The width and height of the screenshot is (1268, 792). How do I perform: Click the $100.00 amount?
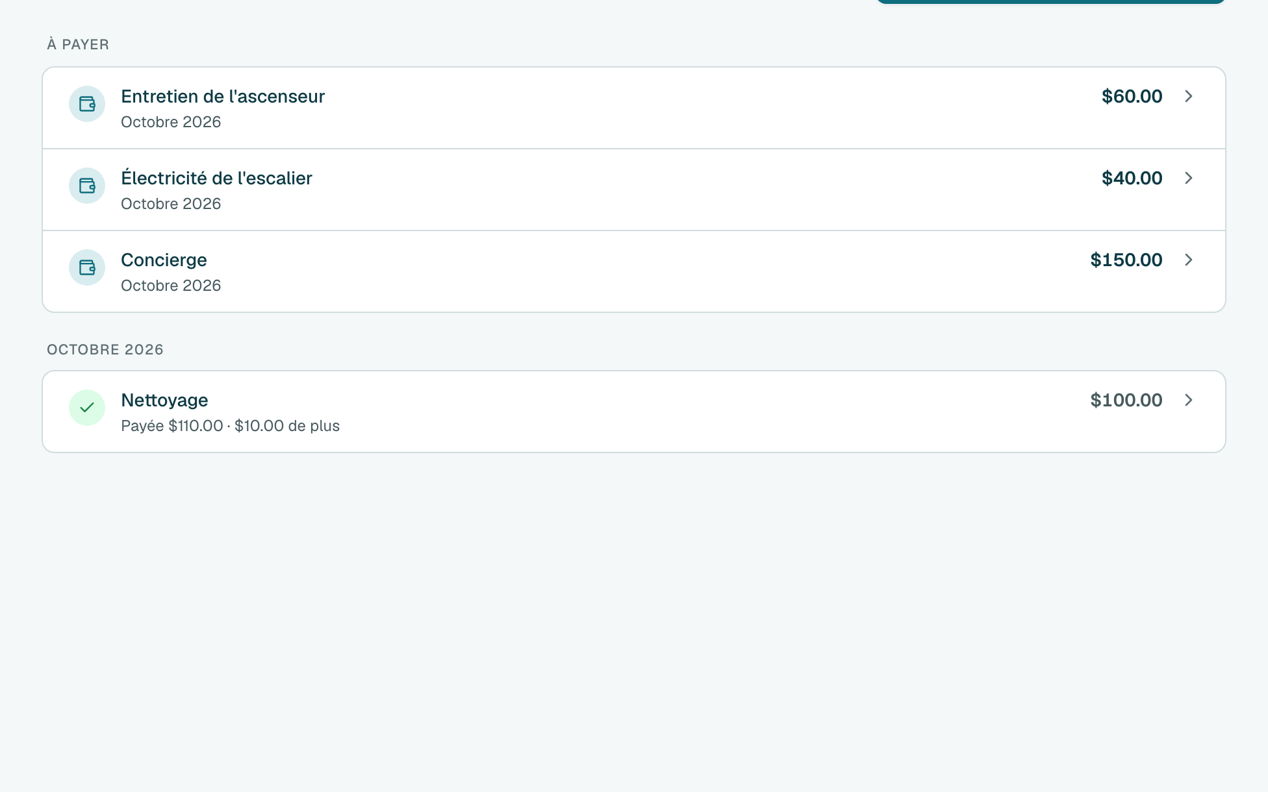click(1126, 400)
